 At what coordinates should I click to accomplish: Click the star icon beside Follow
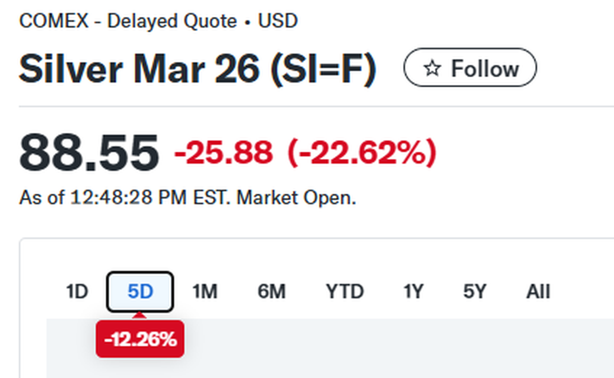(x=432, y=68)
